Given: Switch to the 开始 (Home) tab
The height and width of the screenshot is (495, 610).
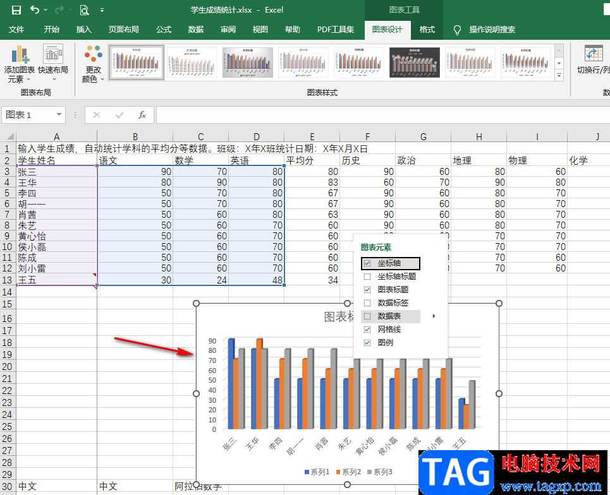Looking at the screenshot, I should (x=51, y=30).
